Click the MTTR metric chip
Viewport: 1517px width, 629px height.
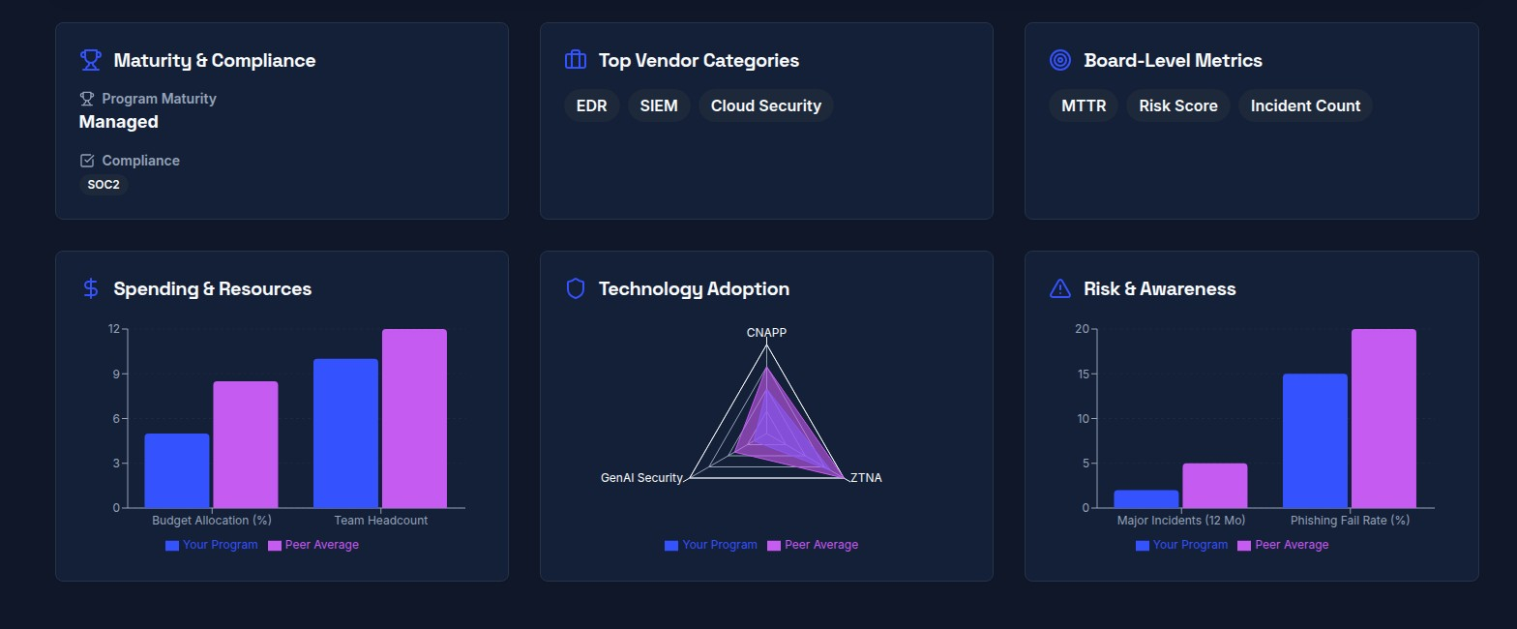coord(1084,105)
